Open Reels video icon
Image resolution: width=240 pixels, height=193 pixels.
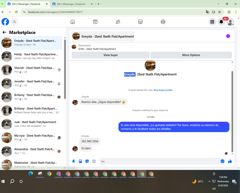tap(95, 22)
